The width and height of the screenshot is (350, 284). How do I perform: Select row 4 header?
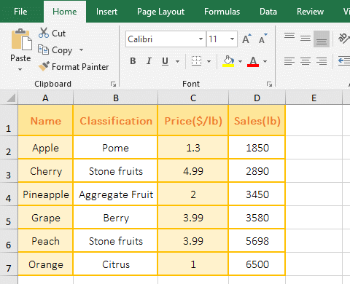(x=9, y=194)
